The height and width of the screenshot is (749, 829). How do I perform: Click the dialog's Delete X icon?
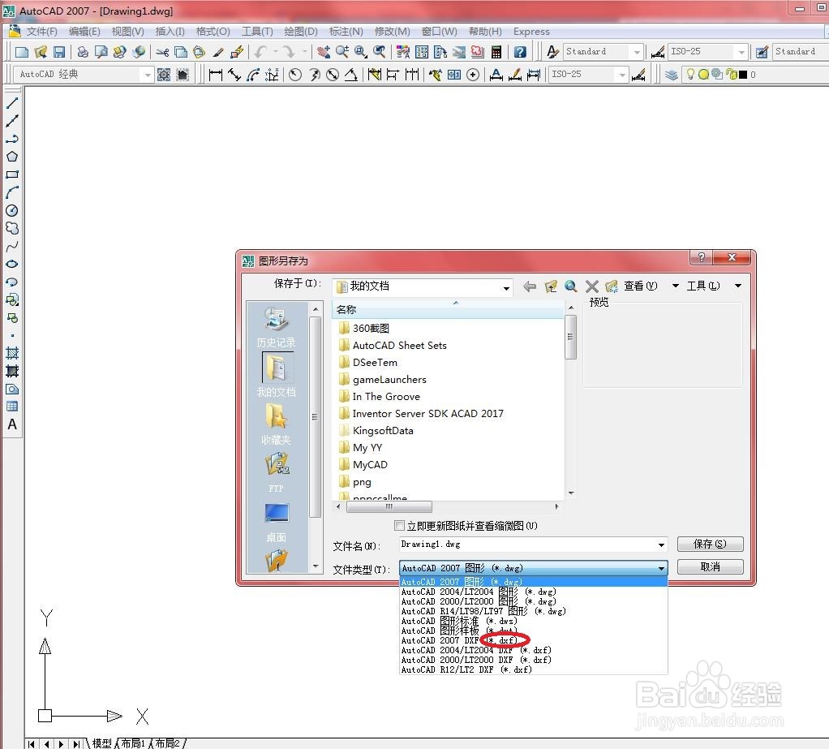[592, 286]
